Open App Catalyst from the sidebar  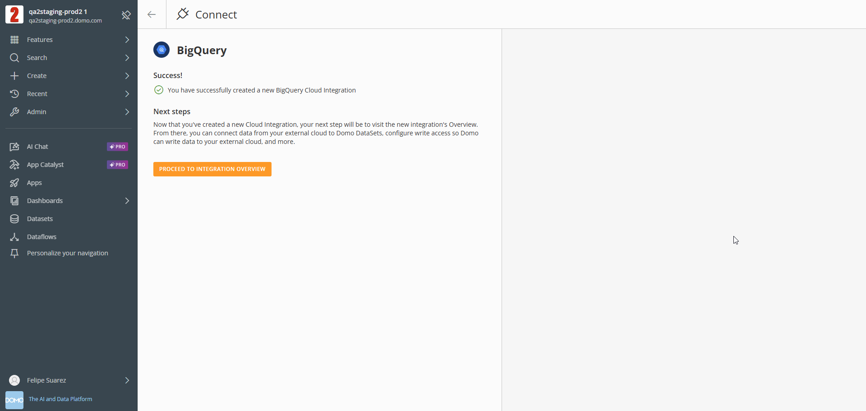69,165
